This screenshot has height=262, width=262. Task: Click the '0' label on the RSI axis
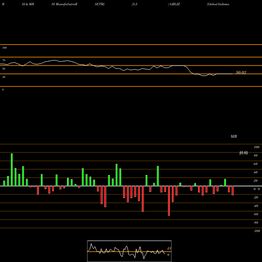click(3, 90)
